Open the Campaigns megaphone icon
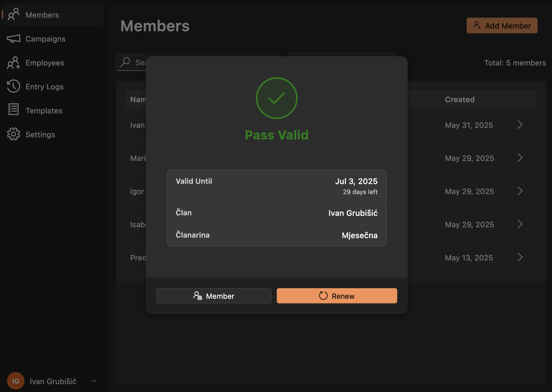The width and height of the screenshot is (552, 392). point(14,39)
